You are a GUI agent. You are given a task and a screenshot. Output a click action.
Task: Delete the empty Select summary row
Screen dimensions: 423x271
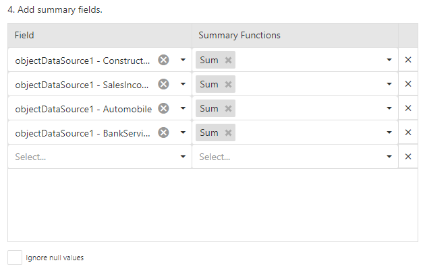[407, 157]
